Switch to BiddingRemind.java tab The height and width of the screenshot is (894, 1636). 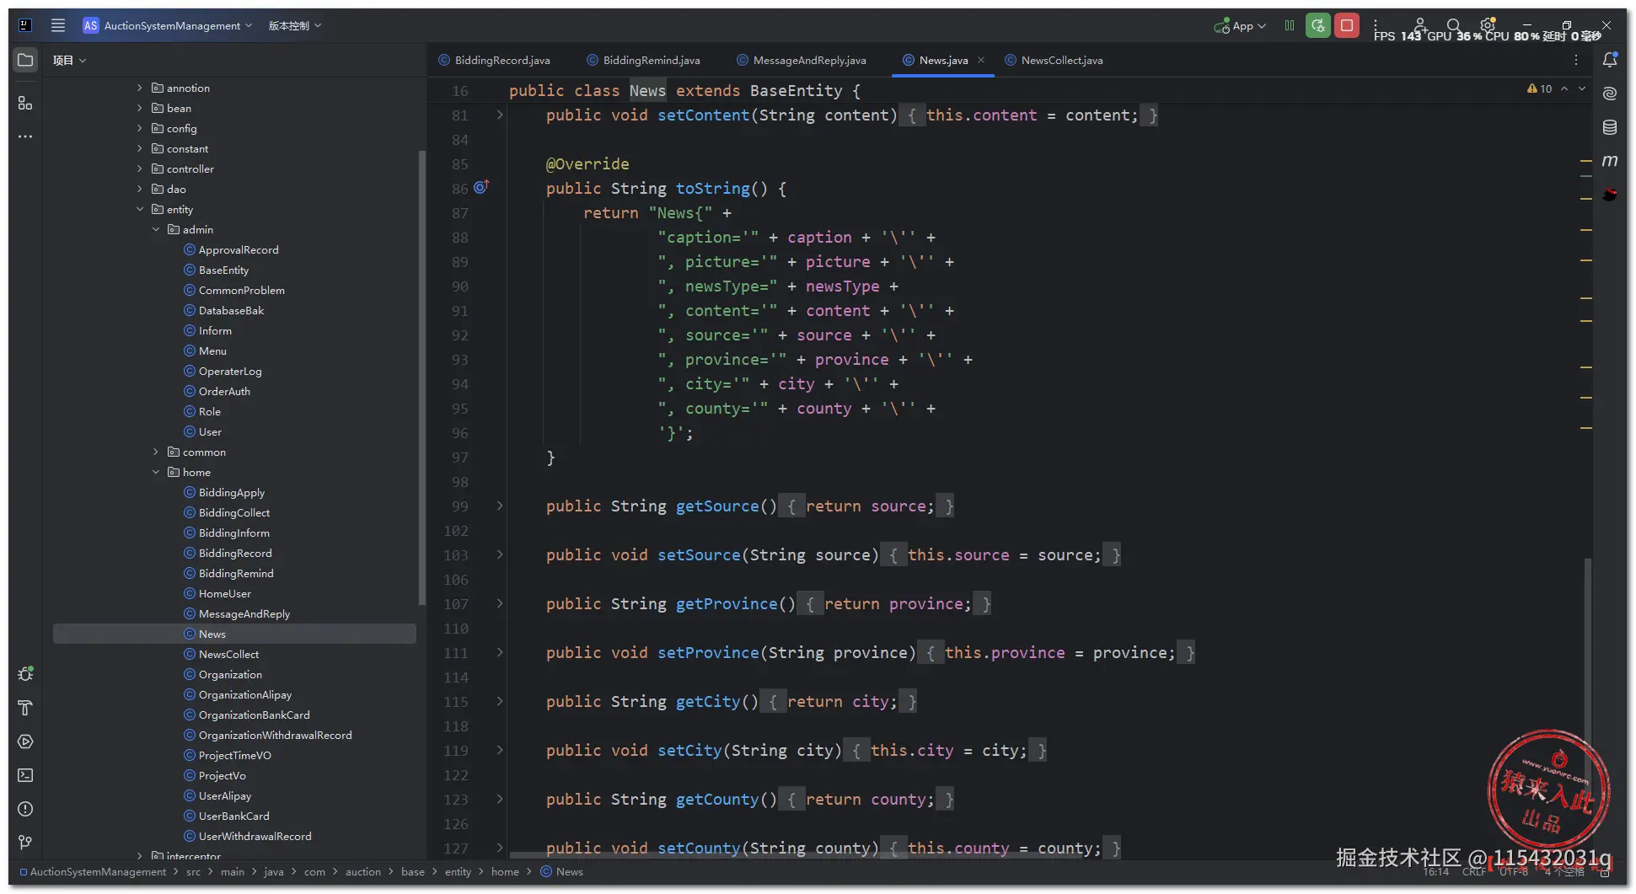point(643,60)
